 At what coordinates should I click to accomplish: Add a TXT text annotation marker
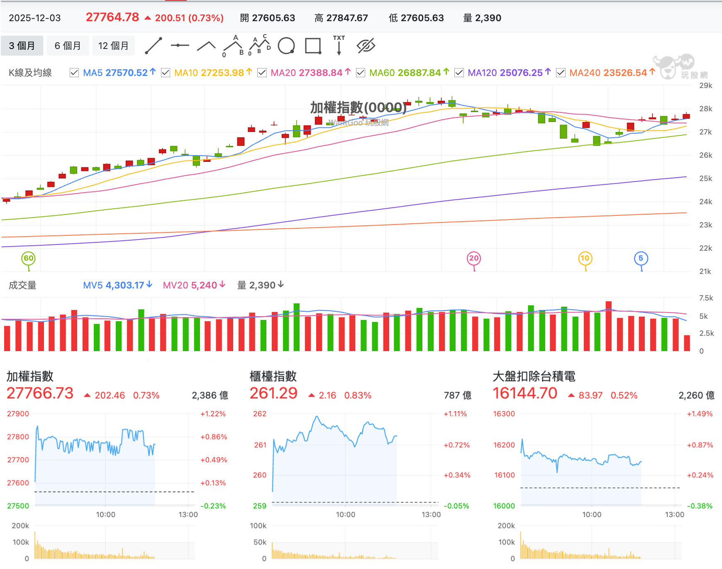[x=339, y=45]
